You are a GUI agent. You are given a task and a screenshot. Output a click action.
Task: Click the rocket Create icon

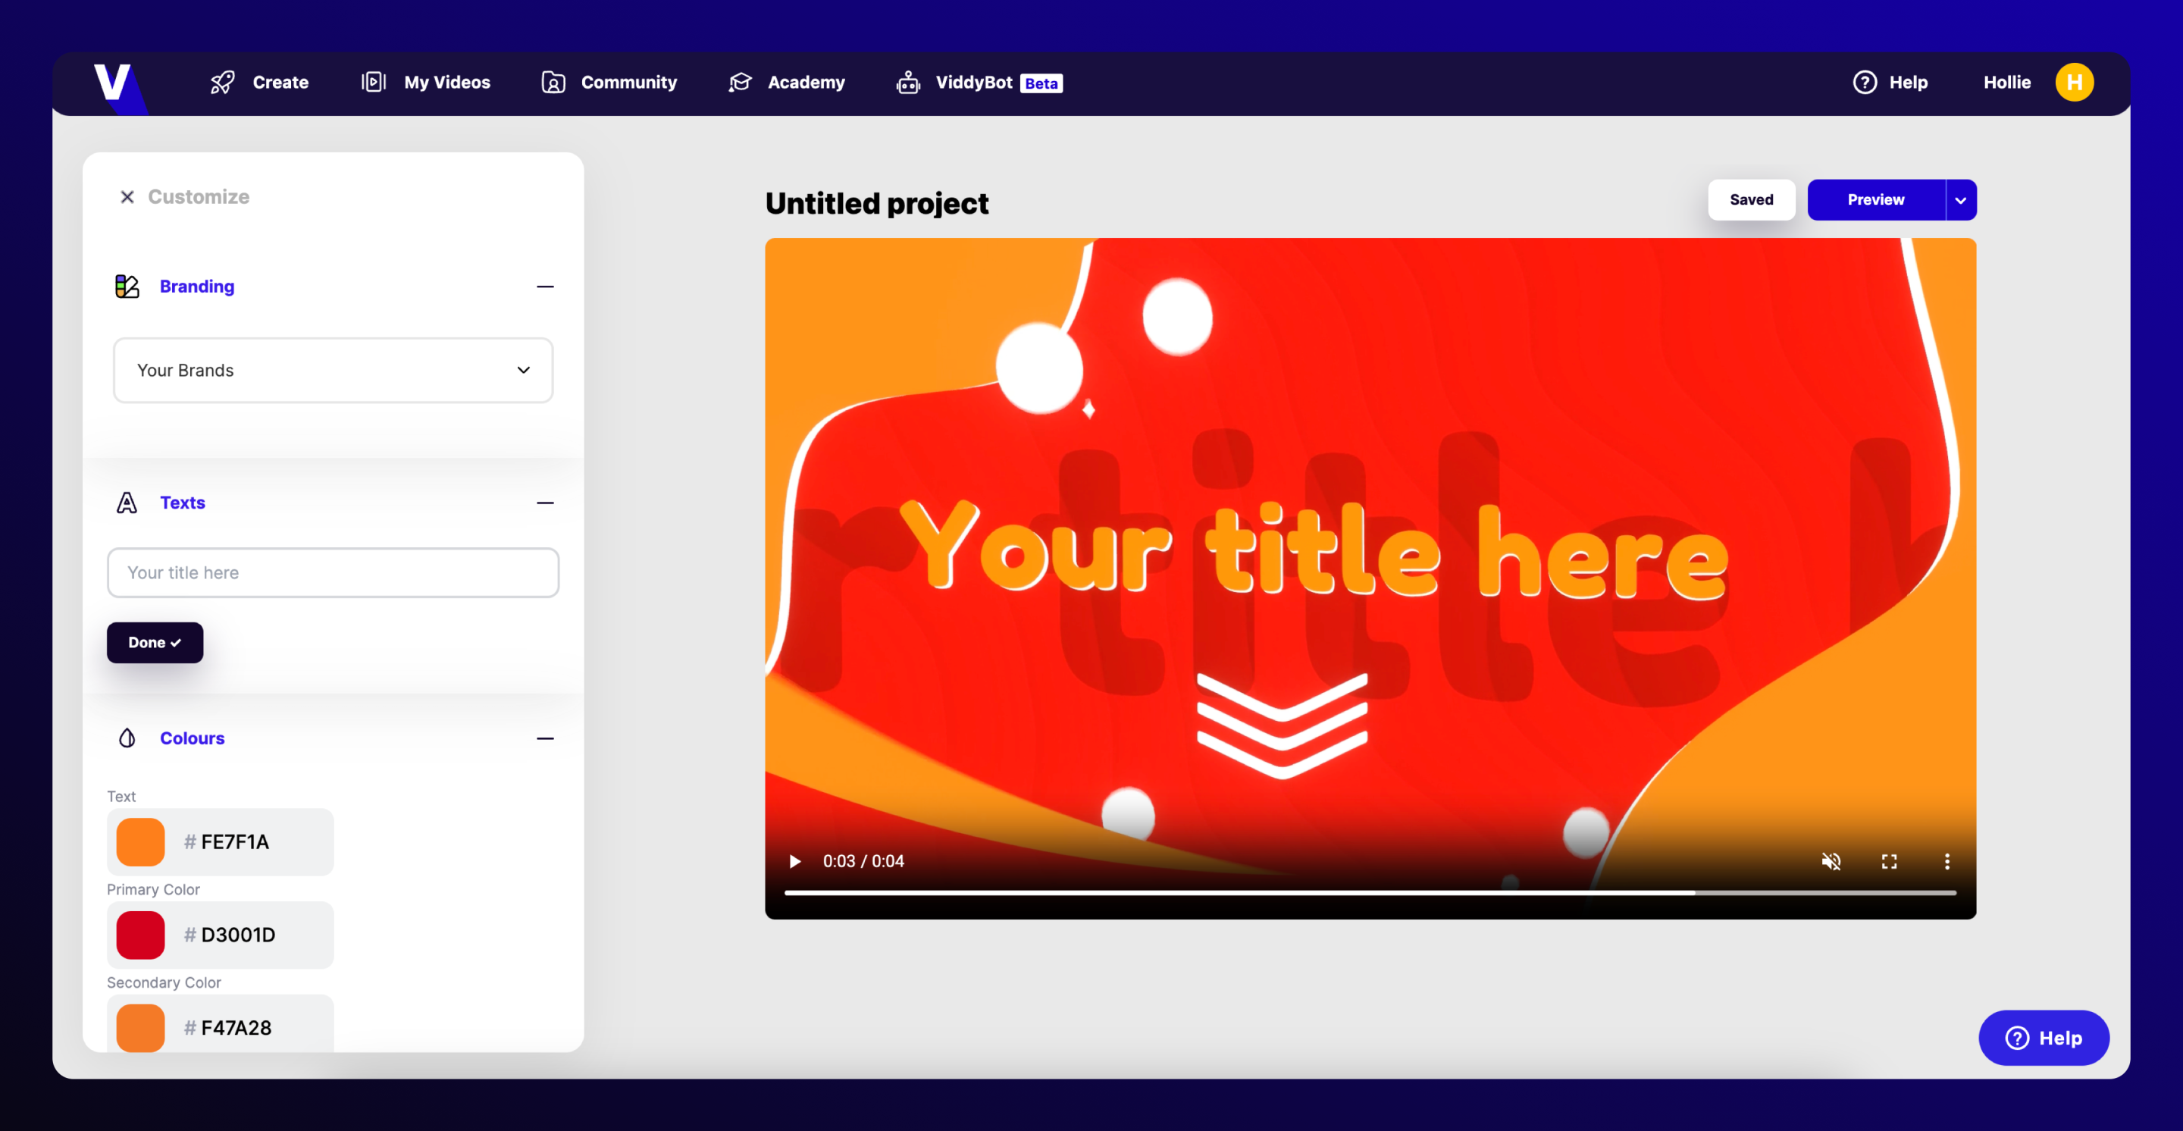[x=223, y=82]
